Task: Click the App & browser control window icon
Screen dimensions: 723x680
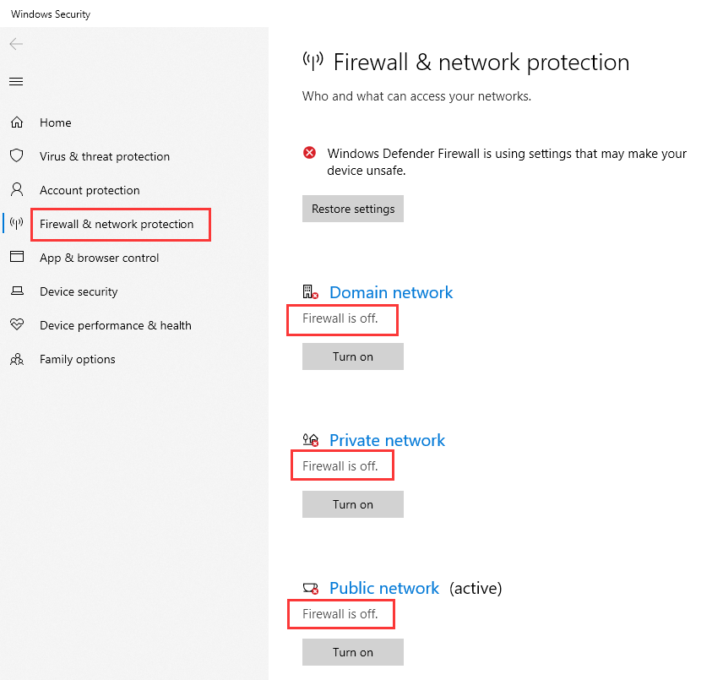Action: 17,257
